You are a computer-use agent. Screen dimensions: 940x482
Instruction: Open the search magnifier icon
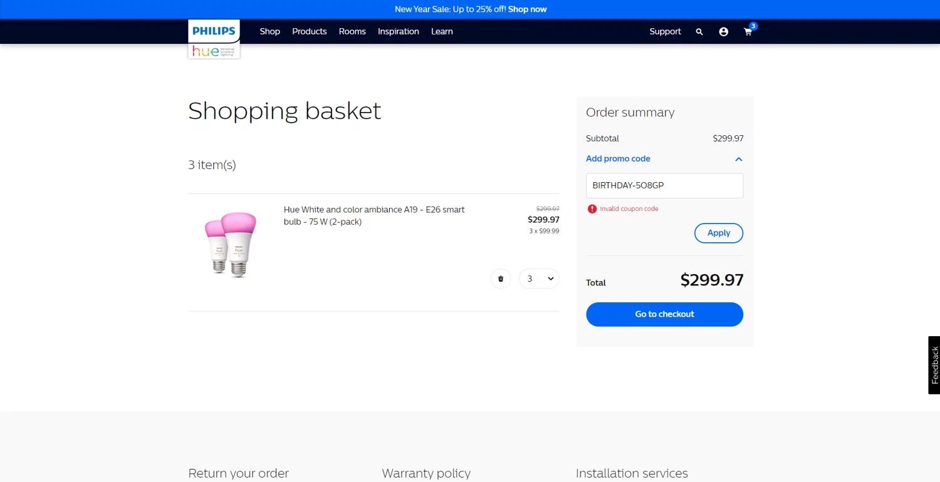point(699,31)
